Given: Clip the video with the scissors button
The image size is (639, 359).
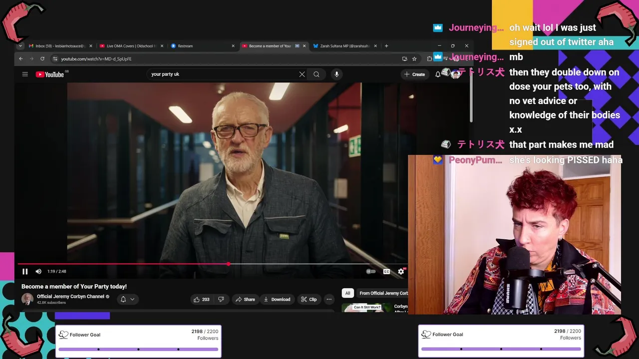Looking at the screenshot, I should [309, 299].
